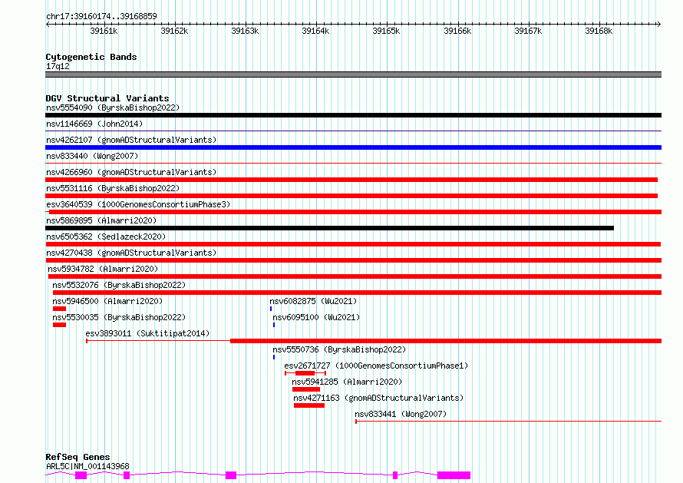683x483 pixels.
Task: Select nsv6095100 (Wu2021) label
Action: pos(316,317)
